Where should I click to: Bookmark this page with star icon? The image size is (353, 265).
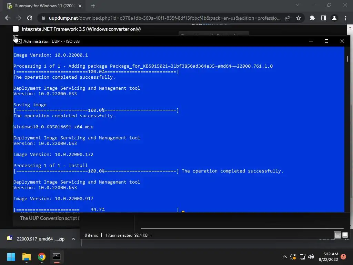pyautogui.click(x=299, y=18)
